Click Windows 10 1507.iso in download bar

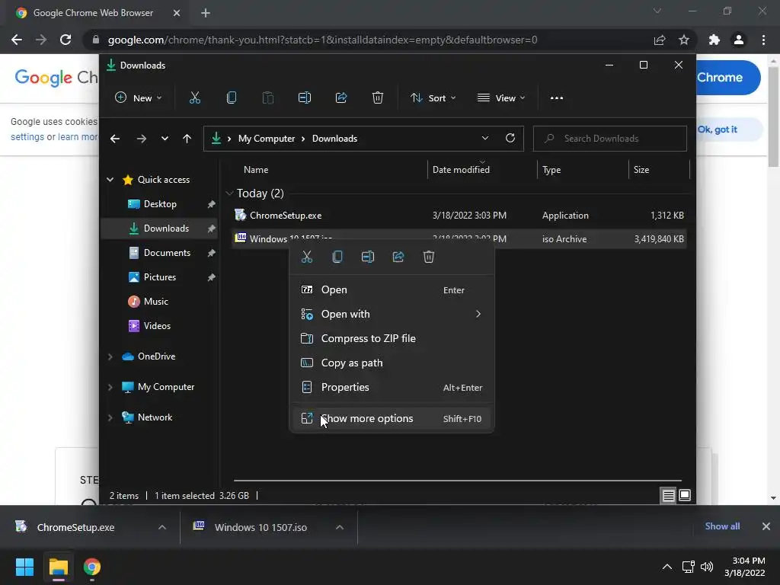point(261,527)
